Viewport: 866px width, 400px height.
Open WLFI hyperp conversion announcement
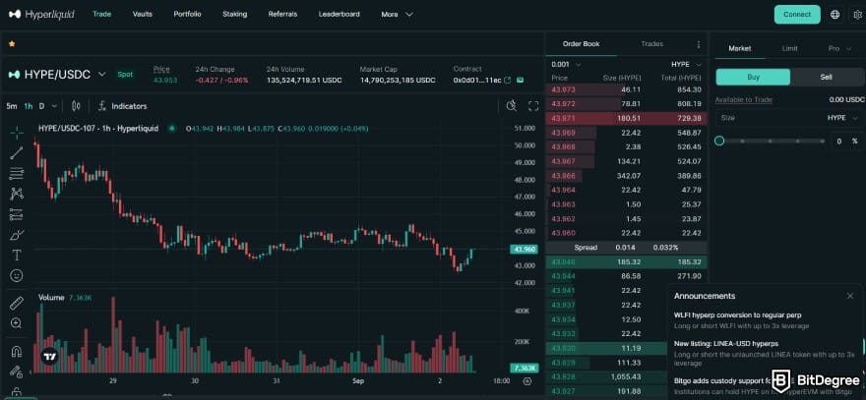tap(737, 315)
